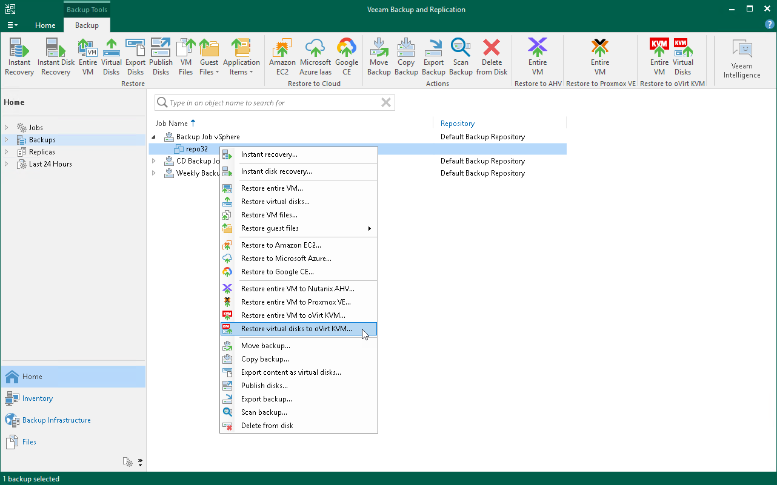The height and width of the screenshot is (485, 777).
Task: Open the Instant Disk Recovery tool
Action: 55,56
